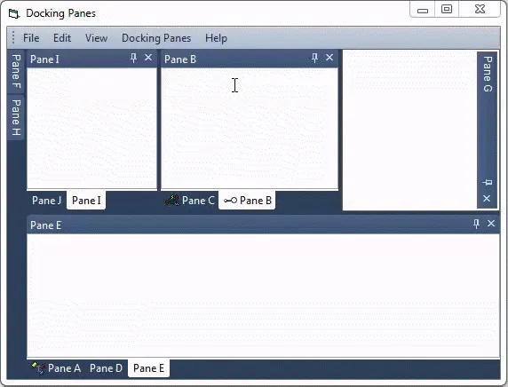Open the Help menu
The height and width of the screenshot is (387, 508).
point(216,38)
